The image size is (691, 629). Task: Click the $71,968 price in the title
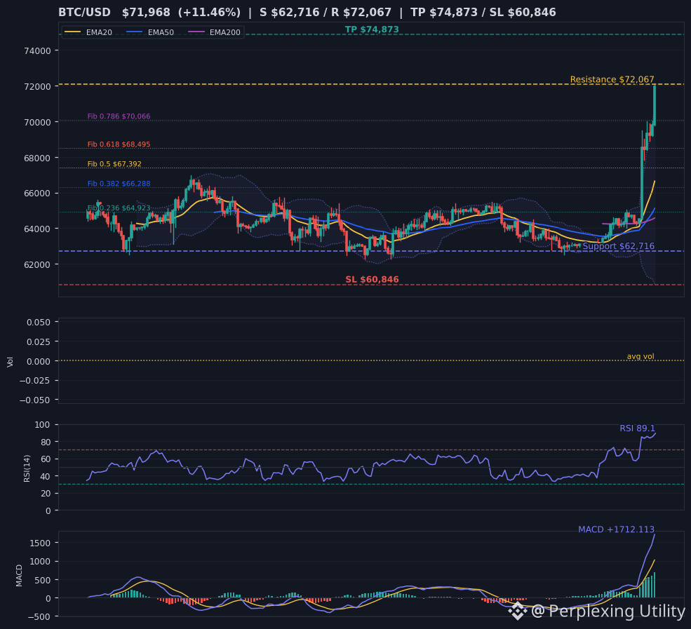click(x=146, y=13)
